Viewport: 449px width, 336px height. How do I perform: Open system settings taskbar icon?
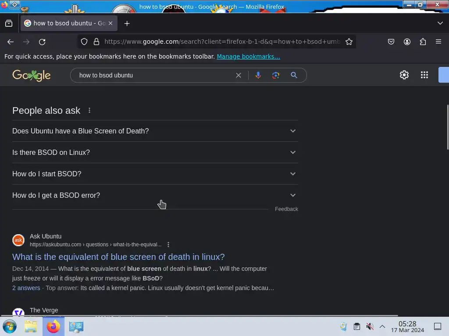(76, 326)
